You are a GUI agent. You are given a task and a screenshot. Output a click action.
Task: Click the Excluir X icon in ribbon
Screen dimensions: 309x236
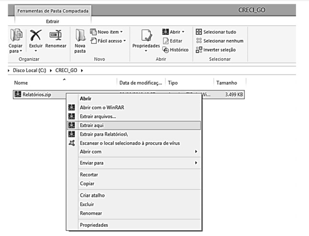point(35,36)
